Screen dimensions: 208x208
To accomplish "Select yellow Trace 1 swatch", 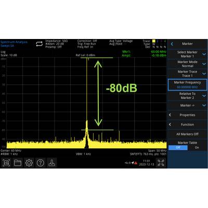I will [153, 41].
